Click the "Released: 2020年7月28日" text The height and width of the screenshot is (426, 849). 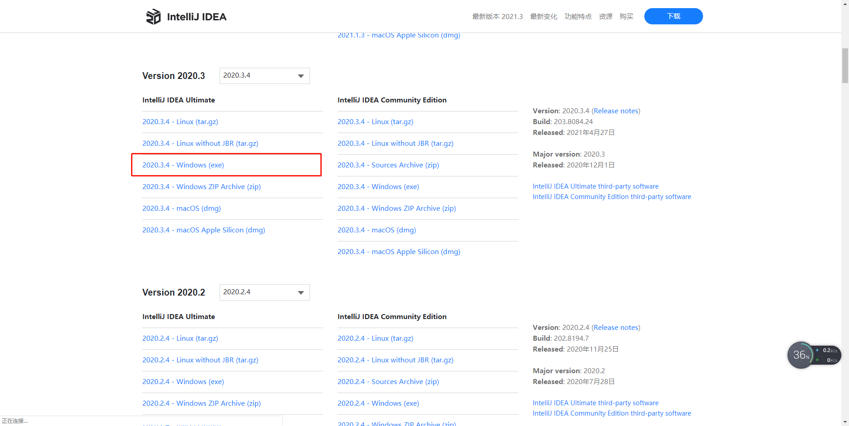tap(573, 382)
